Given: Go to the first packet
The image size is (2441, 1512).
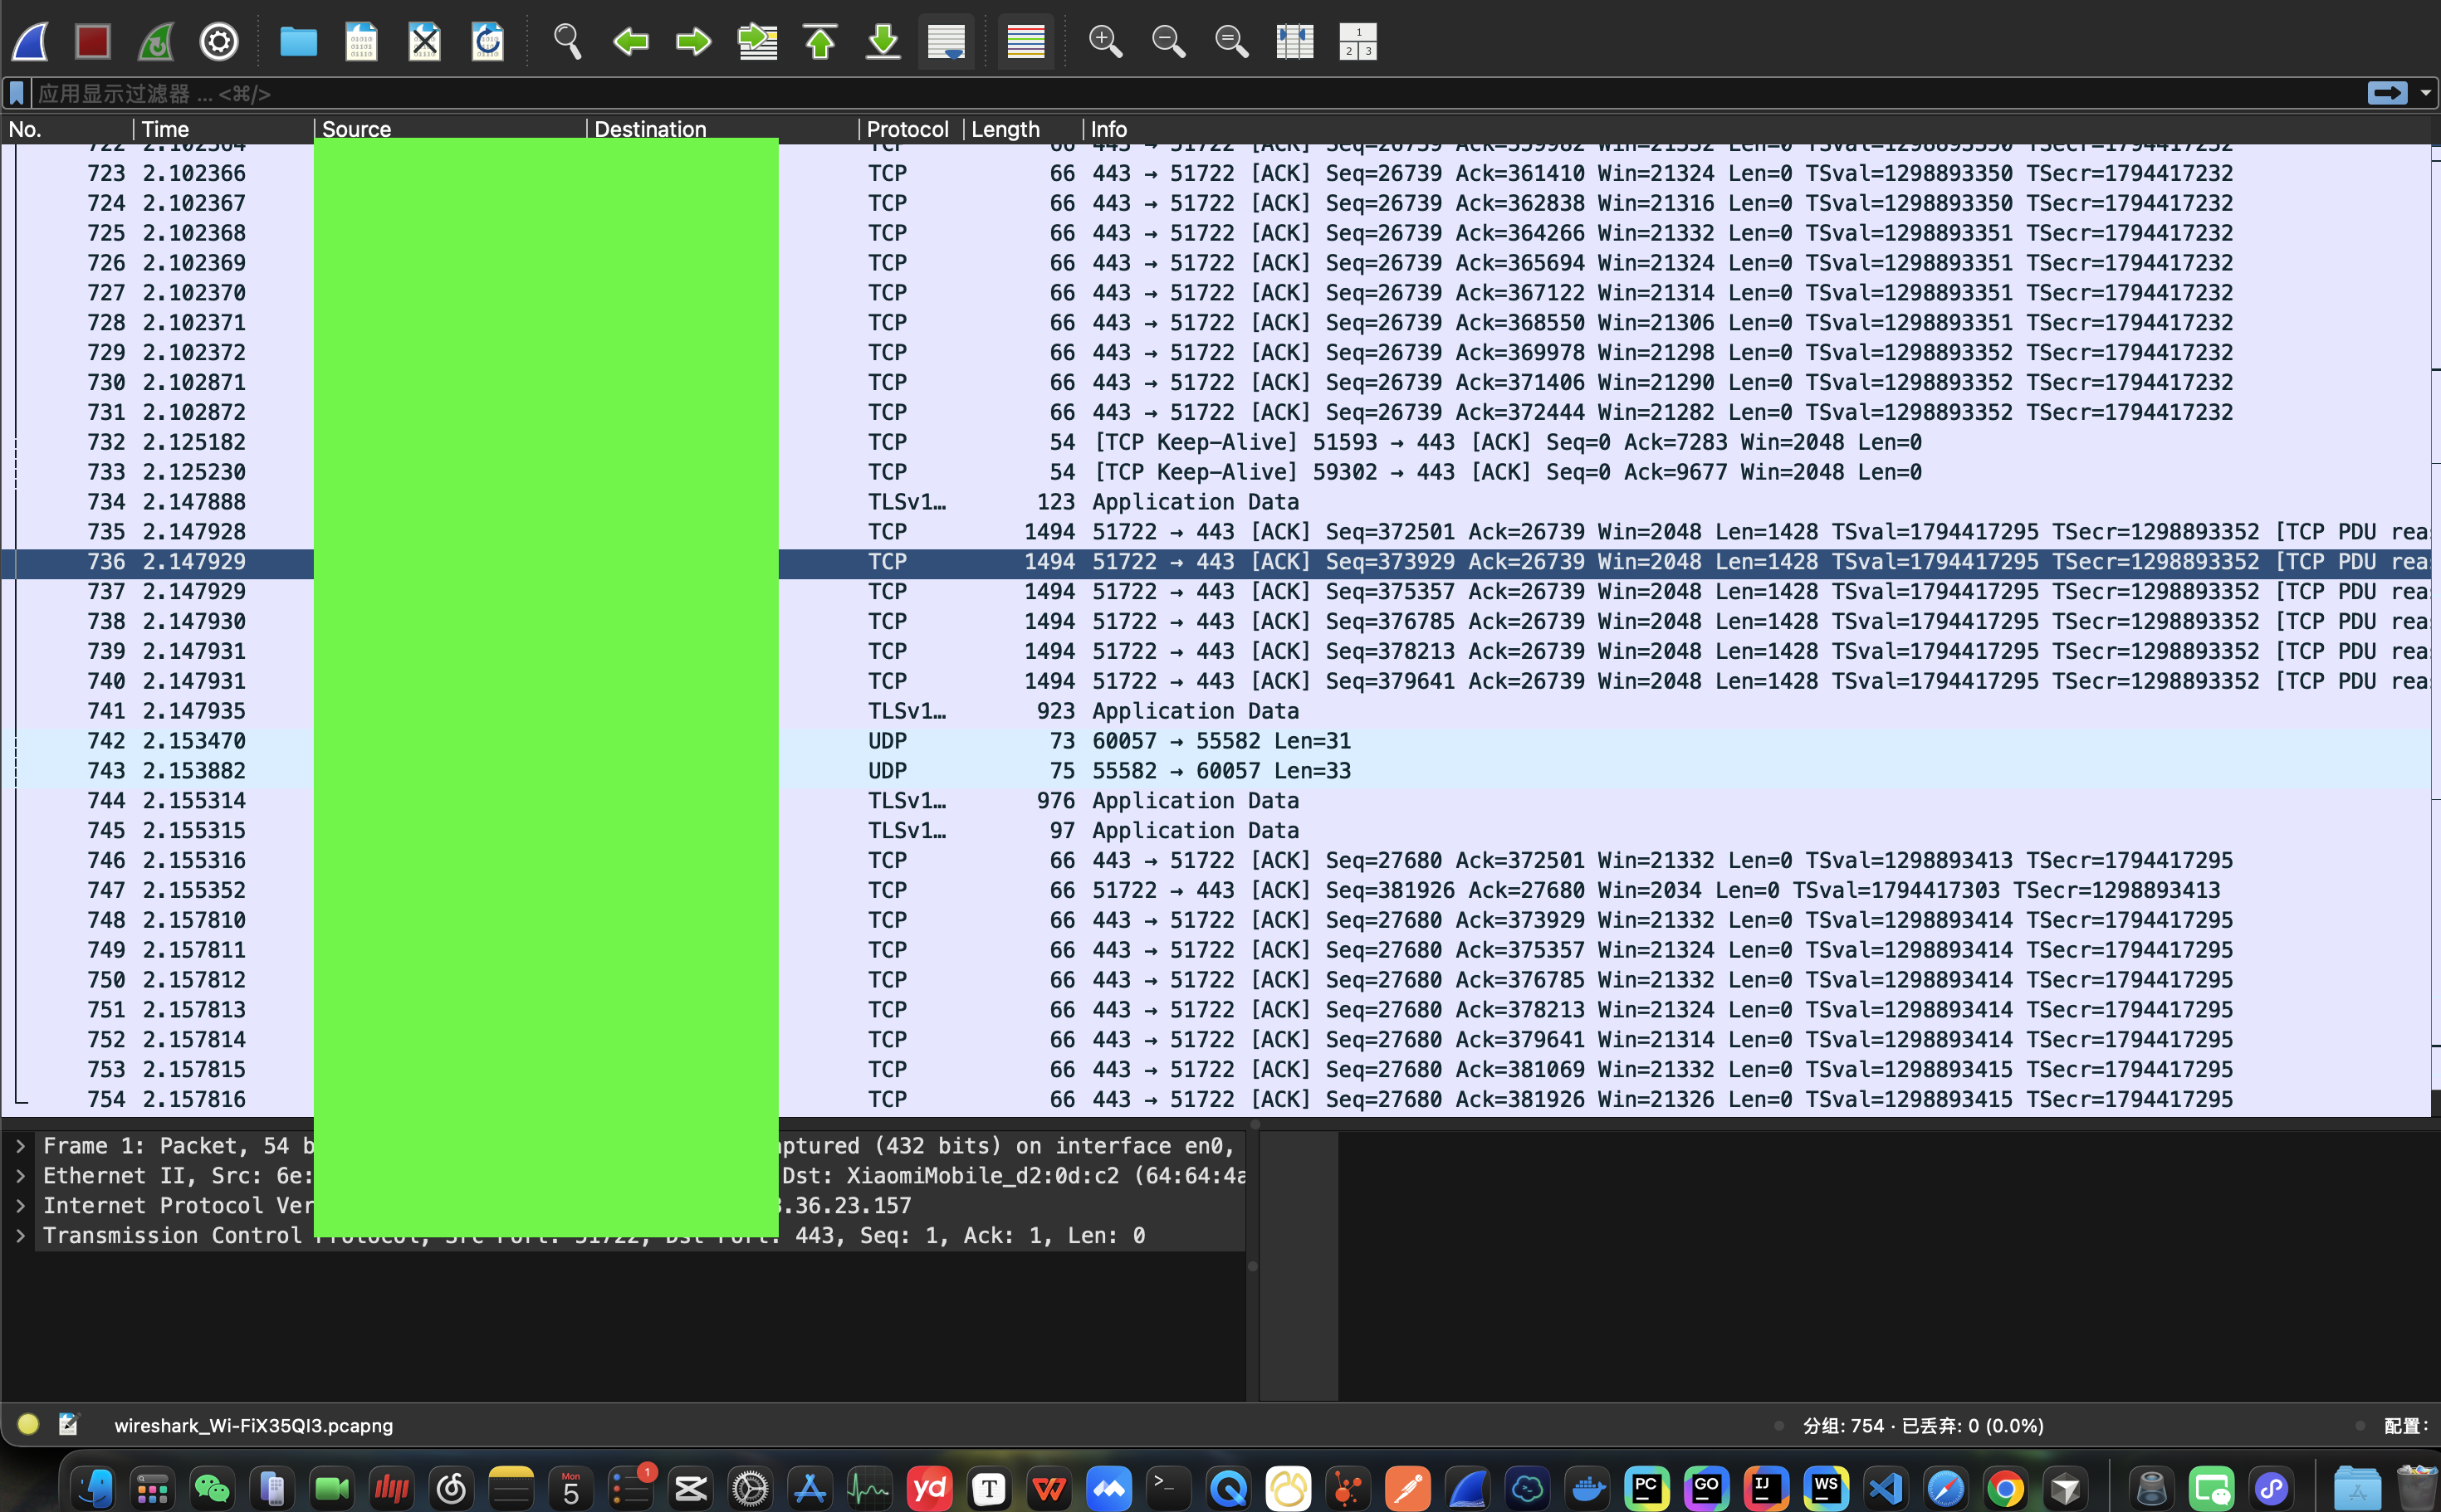Looking at the screenshot, I should 820,42.
